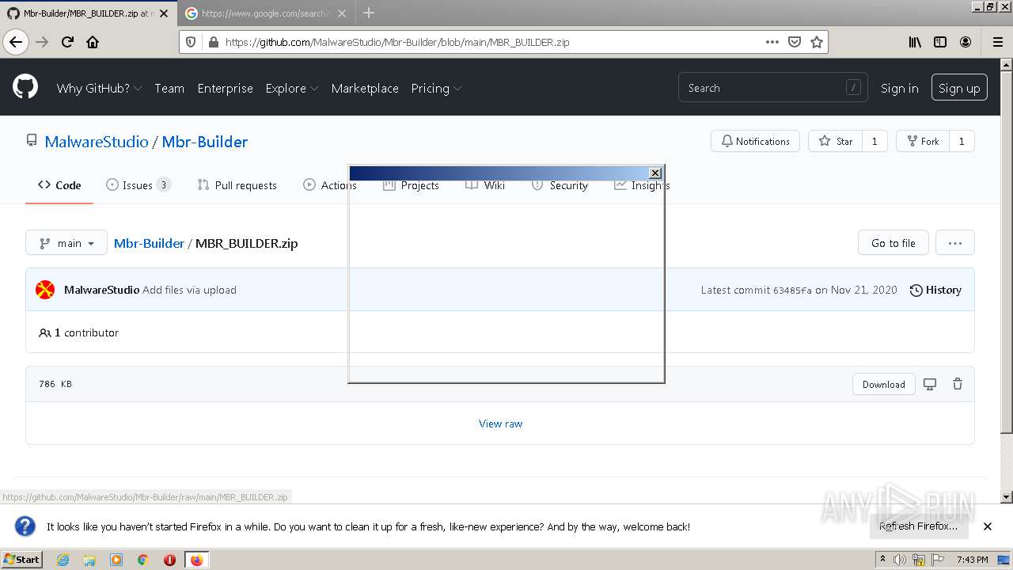Dismiss the Firefox refresh notification bar
Image resolution: width=1013 pixels, height=570 pixels.
coord(988,526)
